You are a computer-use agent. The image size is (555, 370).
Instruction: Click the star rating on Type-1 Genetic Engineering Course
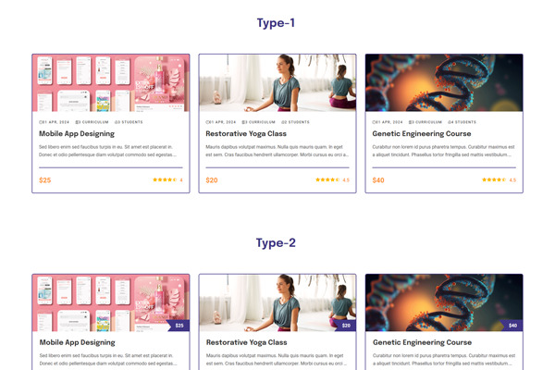coord(499,179)
